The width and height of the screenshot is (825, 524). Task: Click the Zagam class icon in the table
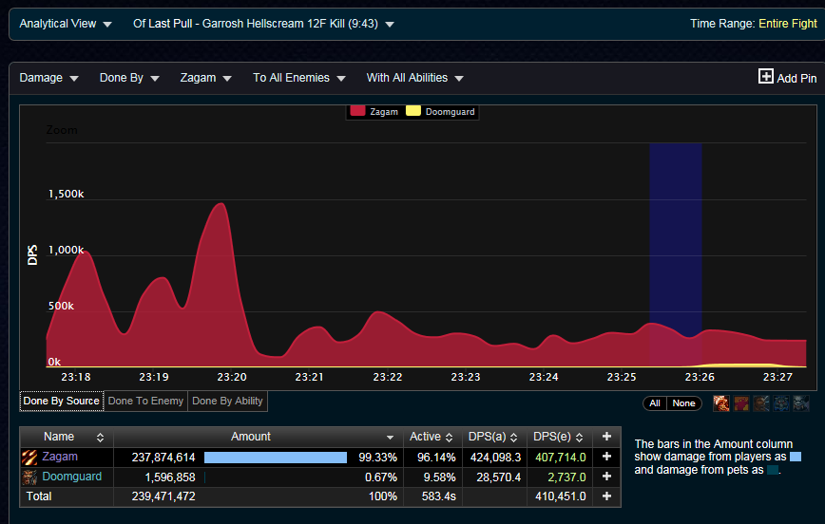pyautogui.click(x=29, y=458)
